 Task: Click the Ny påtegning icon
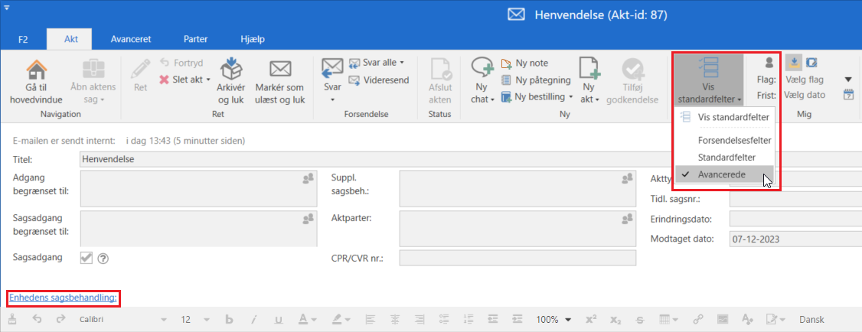(x=507, y=80)
